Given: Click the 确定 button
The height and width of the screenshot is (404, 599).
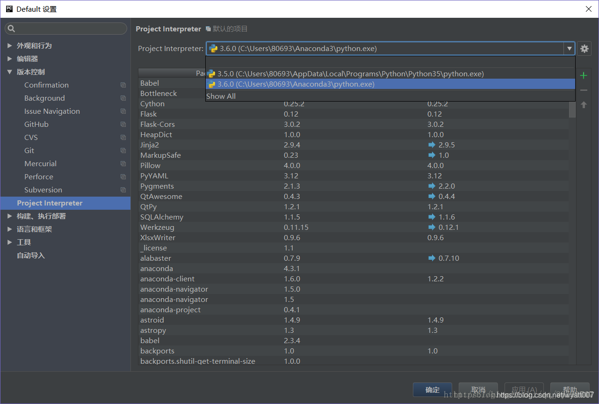Looking at the screenshot, I should tap(433, 390).
